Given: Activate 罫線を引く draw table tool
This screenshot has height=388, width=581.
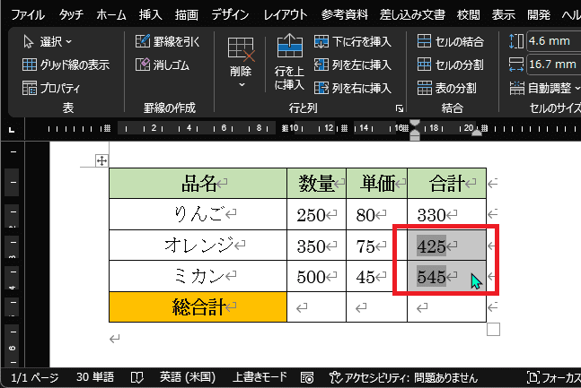Looking at the screenshot, I should (167, 41).
